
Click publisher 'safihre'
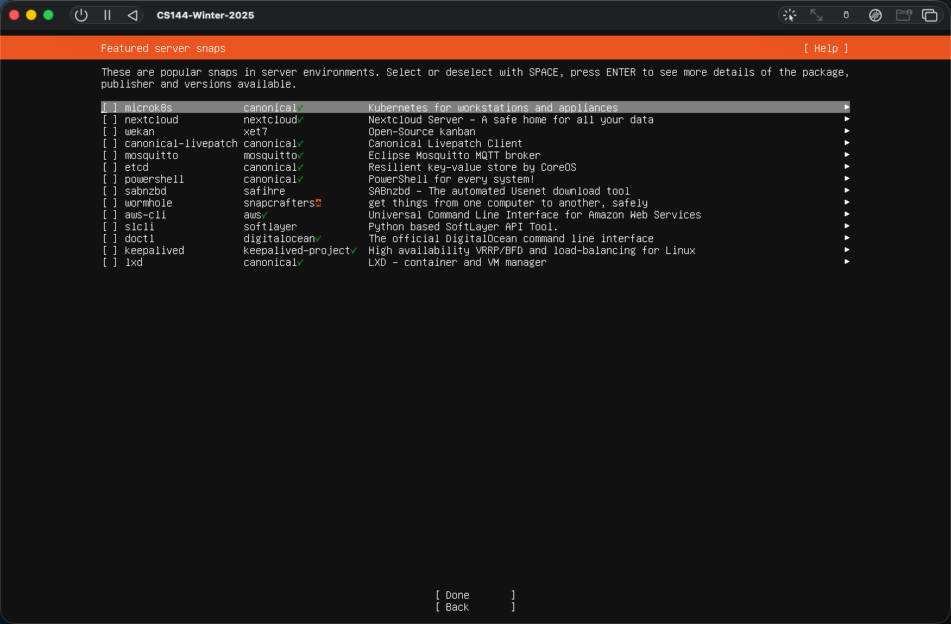point(264,191)
